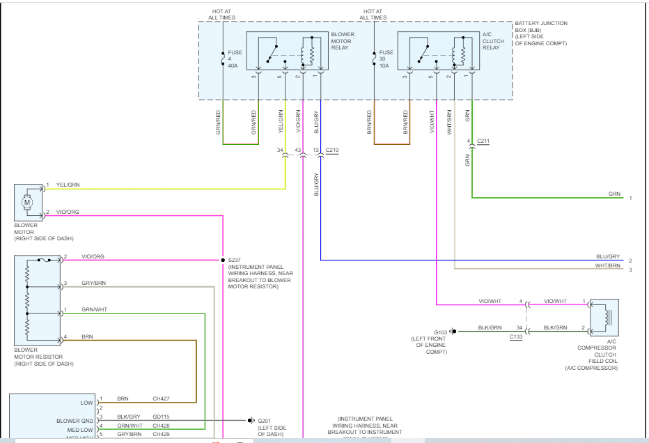Click the horizontal BLU/GRY label at right edge

pos(608,257)
